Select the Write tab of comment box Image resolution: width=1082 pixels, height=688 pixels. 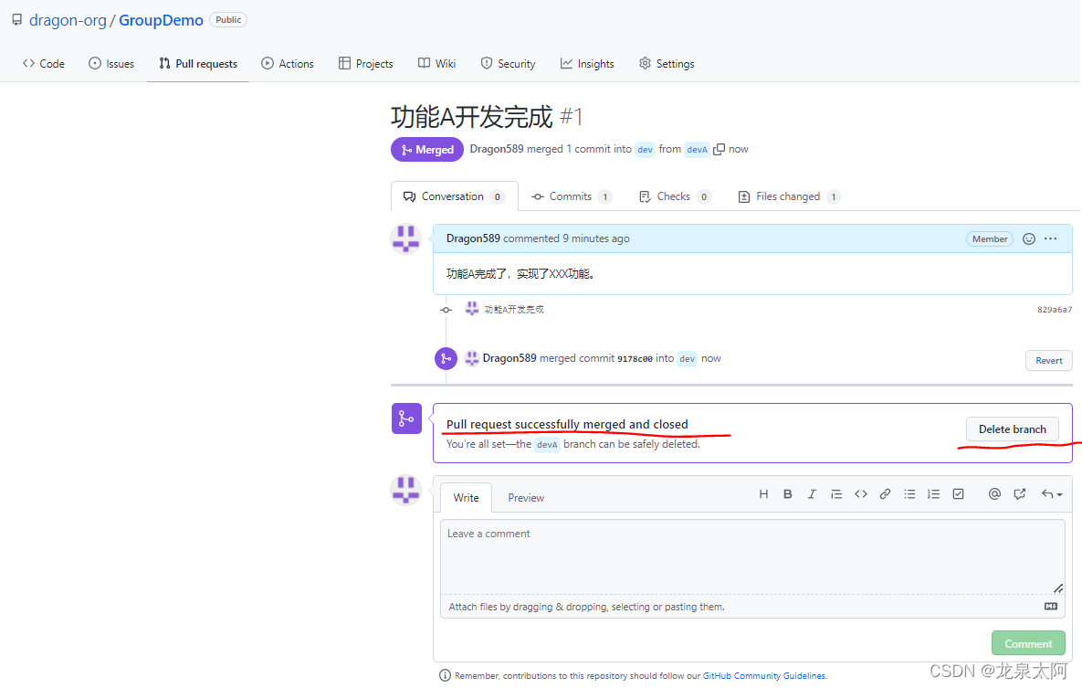[x=466, y=497]
